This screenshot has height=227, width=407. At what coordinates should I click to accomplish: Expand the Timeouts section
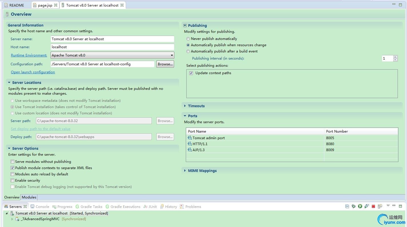(x=185, y=106)
